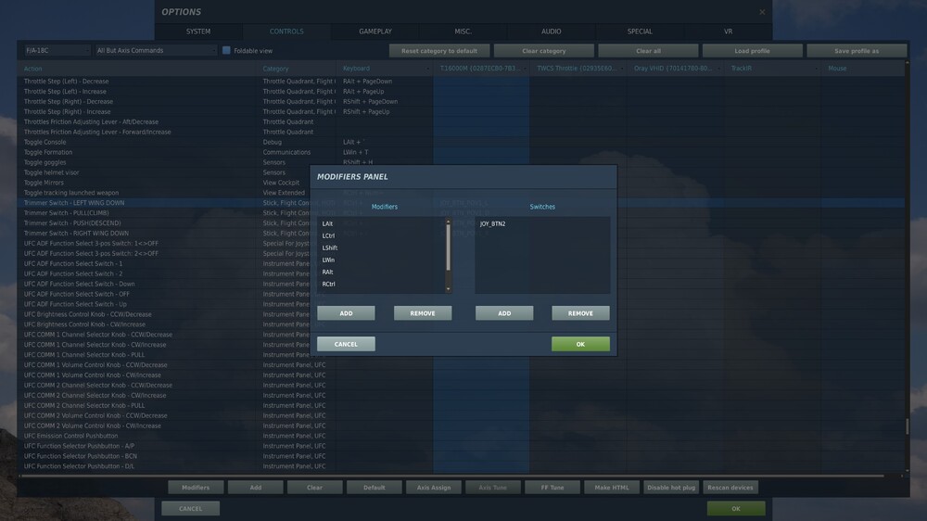The image size is (927, 521).
Task: Open the VR tab
Action: pyautogui.click(x=728, y=32)
